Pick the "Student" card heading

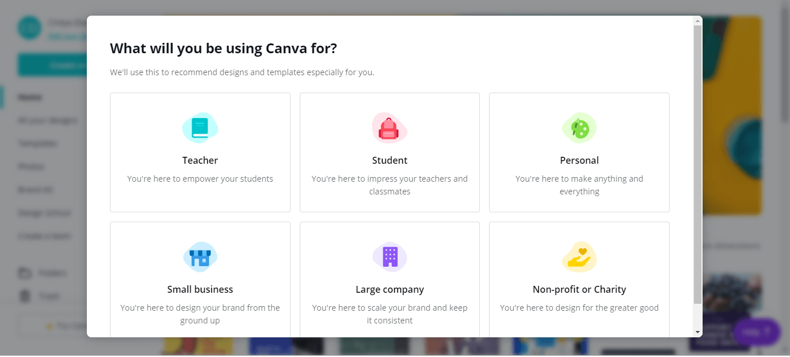pos(390,160)
